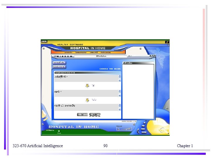The height and width of the screenshot is (158, 211).
Task: Click the small X below the yellow title bar
Action: tap(168, 45)
